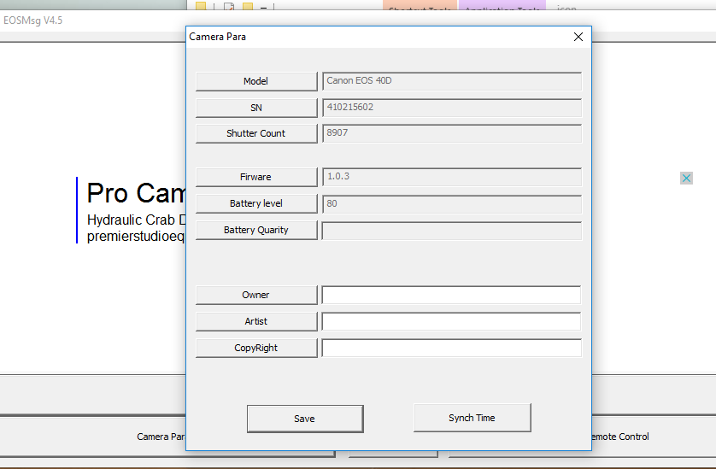The width and height of the screenshot is (716, 469).
Task: Focus the Artist text field
Action: tap(452, 321)
